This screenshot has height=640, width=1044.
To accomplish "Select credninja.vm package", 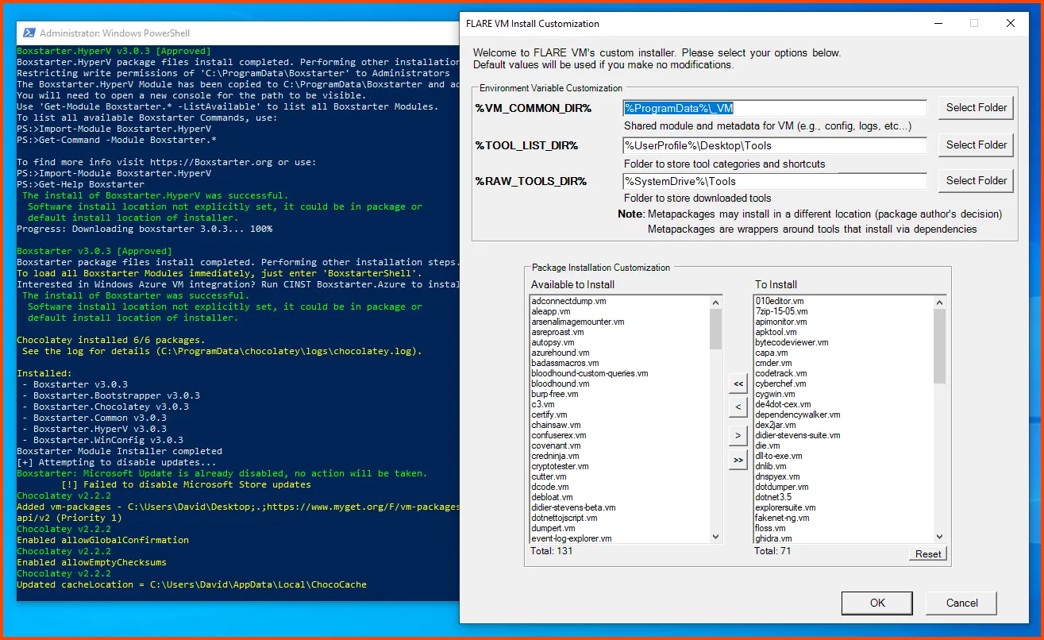I will pyautogui.click(x=556, y=457).
